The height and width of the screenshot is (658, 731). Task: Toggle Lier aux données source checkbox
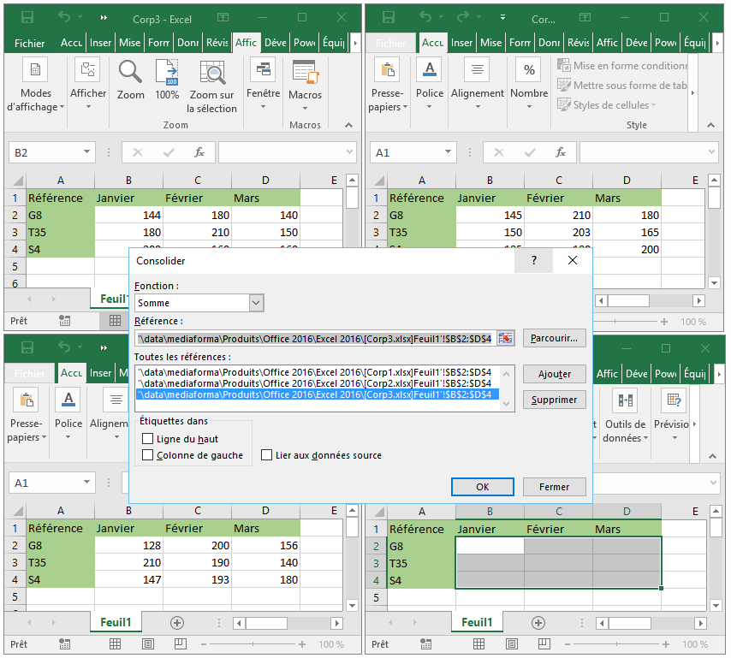pyautogui.click(x=267, y=455)
